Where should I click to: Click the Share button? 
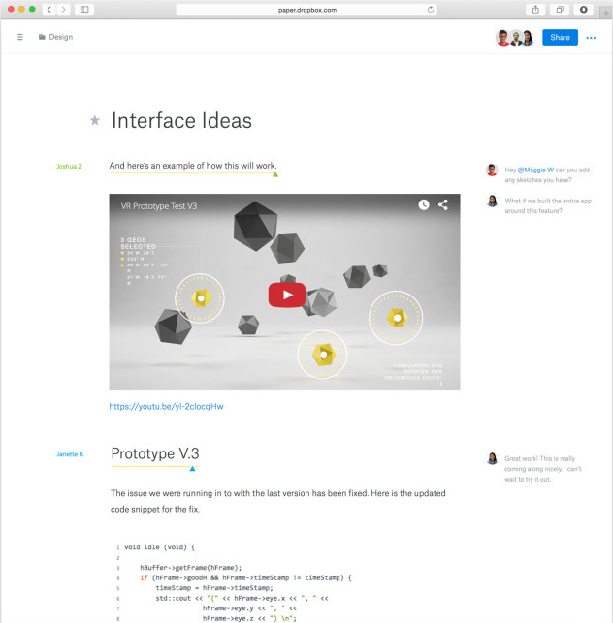(560, 38)
